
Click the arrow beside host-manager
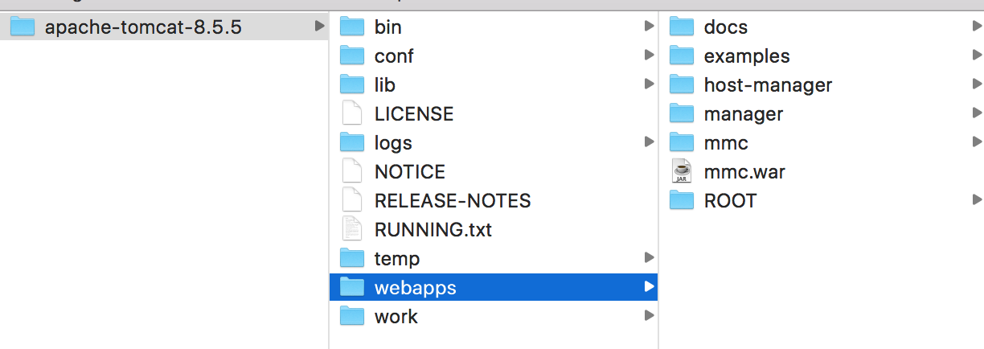click(x=978, y=84)
